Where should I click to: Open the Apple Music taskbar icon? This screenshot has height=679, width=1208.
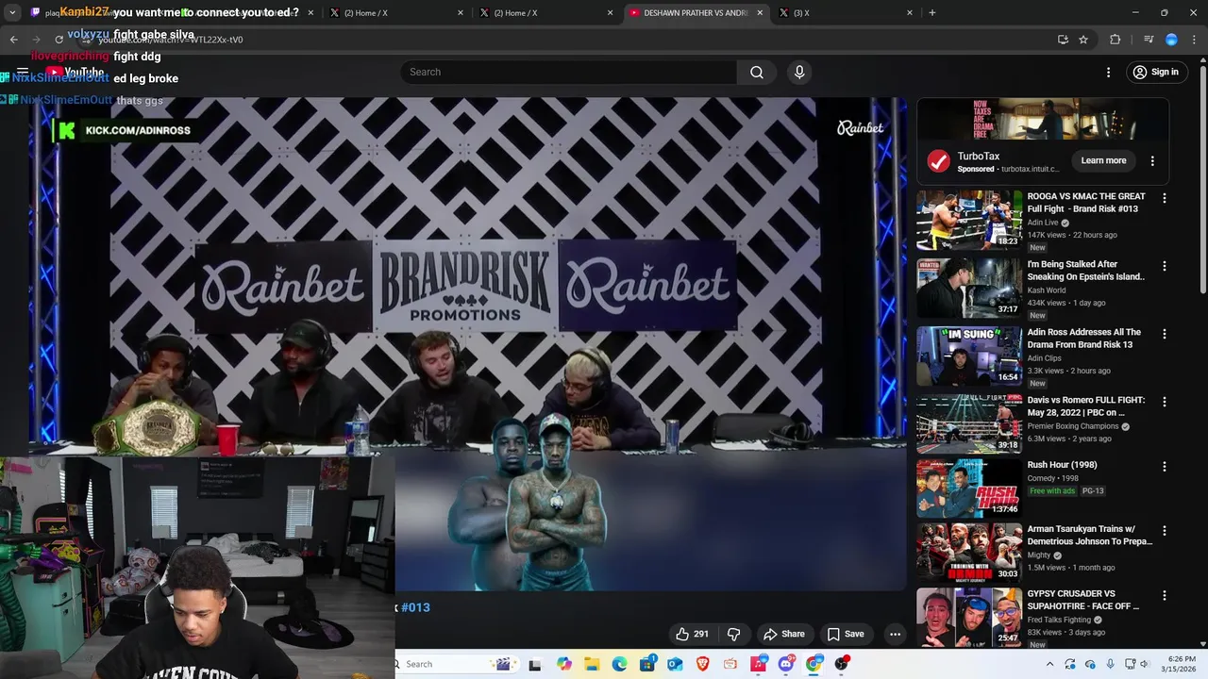click(758, 664)
